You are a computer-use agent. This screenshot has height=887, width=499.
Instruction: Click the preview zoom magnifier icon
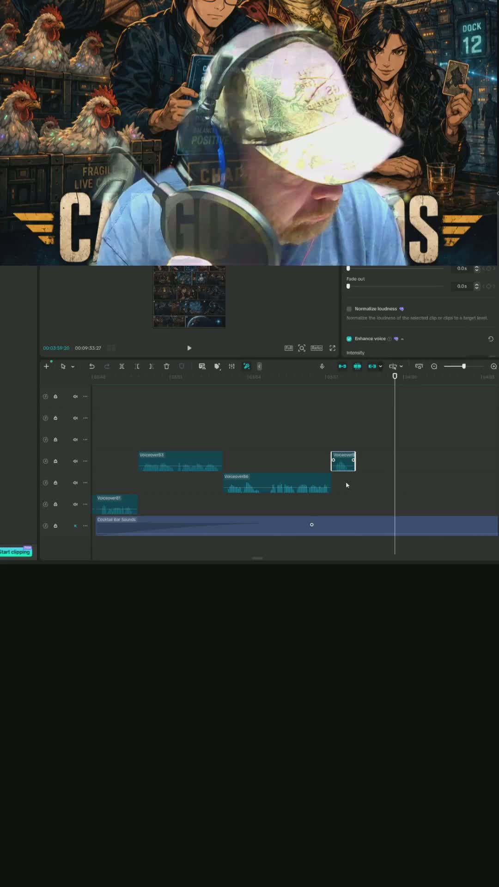(x=302, y=348)
